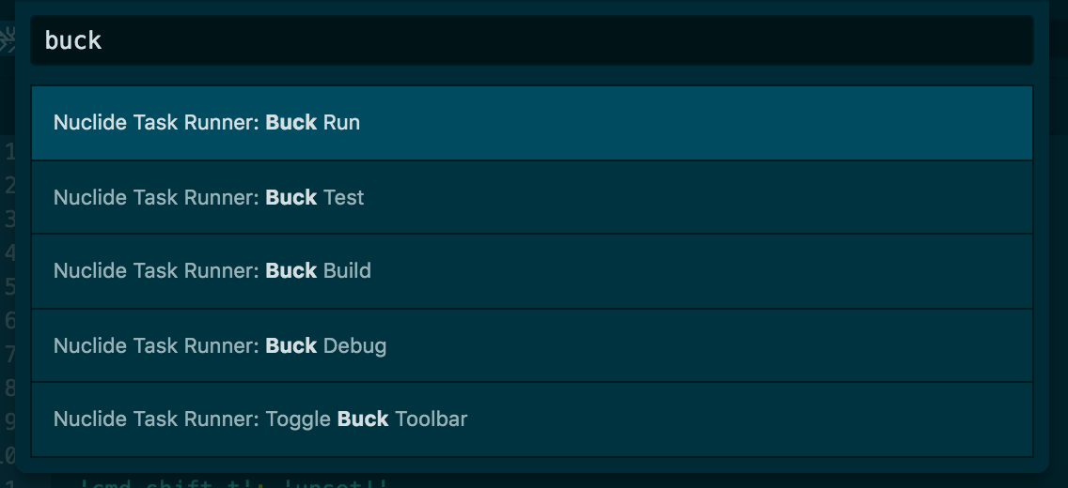The image size is (1068, 488).
Task: Click gutter line number 5
Action: click(x=9, y=286)
